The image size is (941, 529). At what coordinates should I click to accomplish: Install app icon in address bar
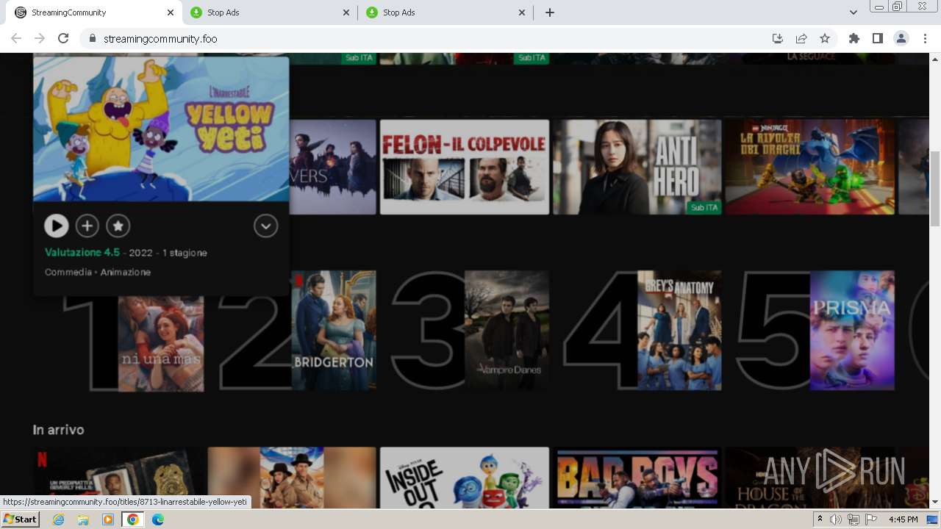(778, 38)
